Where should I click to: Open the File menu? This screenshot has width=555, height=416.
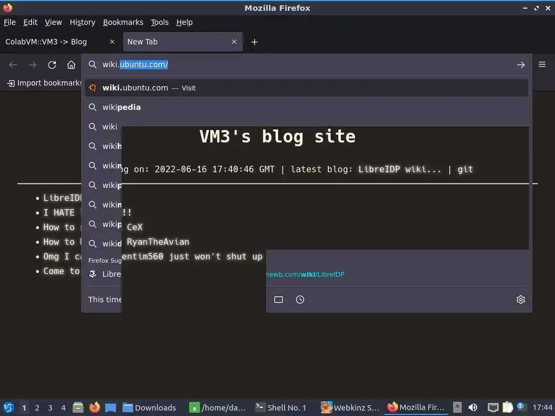coord(10,22)
